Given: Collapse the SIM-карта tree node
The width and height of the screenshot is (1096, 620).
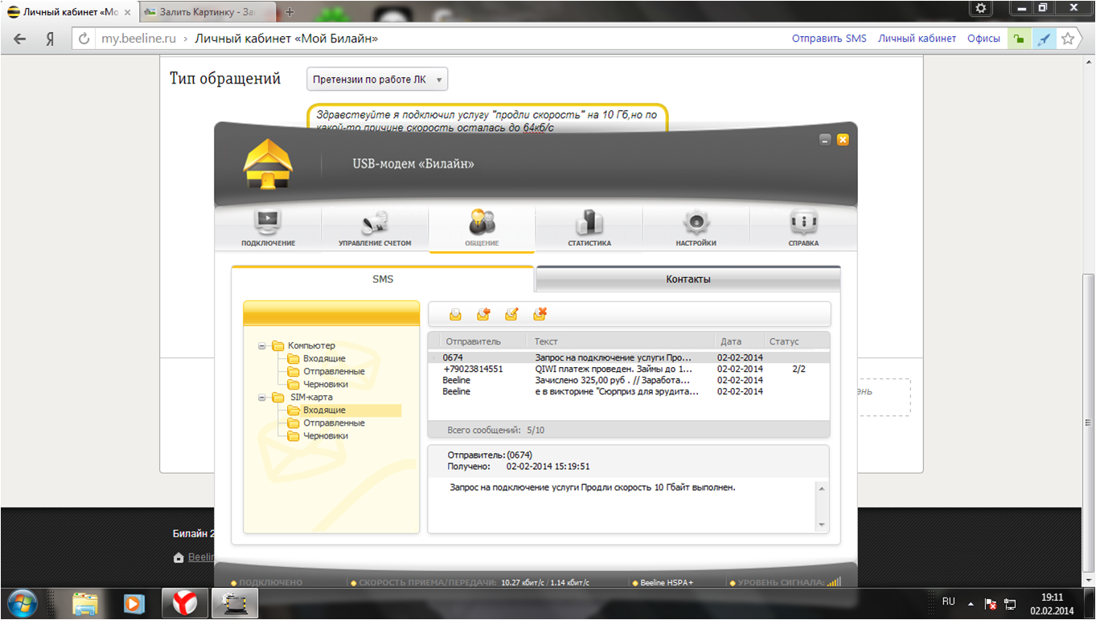Looking at the screenshot, I should pos(262,398).
